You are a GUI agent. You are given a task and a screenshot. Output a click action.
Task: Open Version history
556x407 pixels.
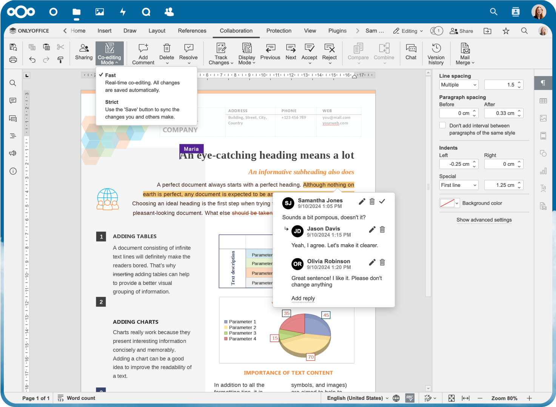[x=436, y=53]
